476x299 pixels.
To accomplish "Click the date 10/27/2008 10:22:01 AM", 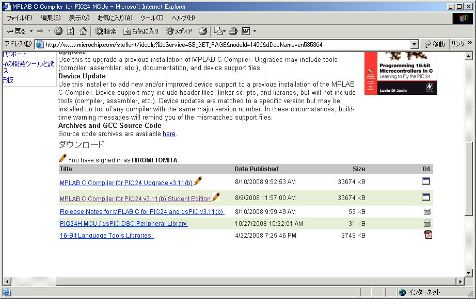I will pyautogui.click(x=269, y=224).
